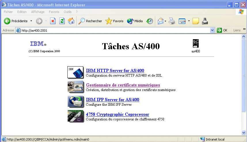The image size is (247, 142).
Task: Open 4758 Cryptographic Coprocessor link
Action: [117, 114]
